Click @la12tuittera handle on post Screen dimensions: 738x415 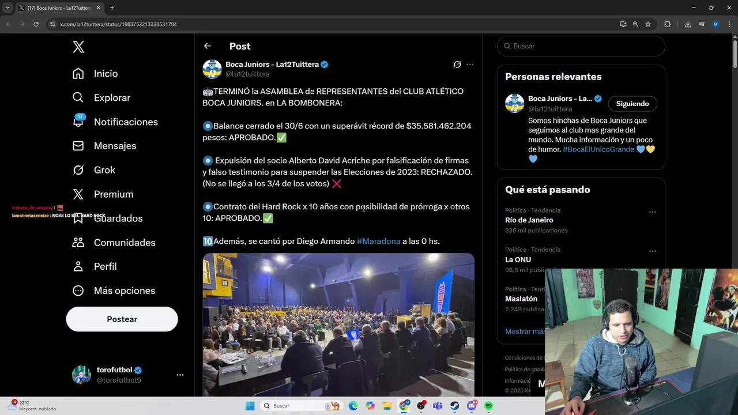247,74
